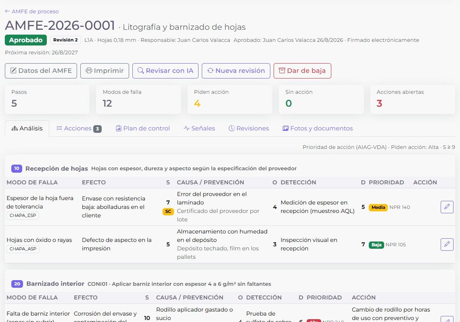Image resolution: width=460 pixels, height=322 pixels.
Task: Click Certificado del proveedor por lote text
Action: (218, 215)
